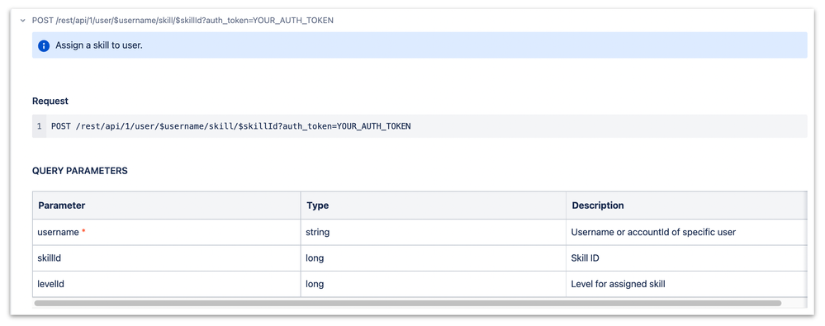This screenshot has height=326, width=825.
Task: Click the Username or accountId description
Action: 653,232
